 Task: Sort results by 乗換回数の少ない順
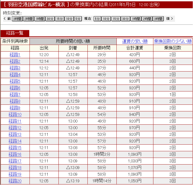(173, 41)
